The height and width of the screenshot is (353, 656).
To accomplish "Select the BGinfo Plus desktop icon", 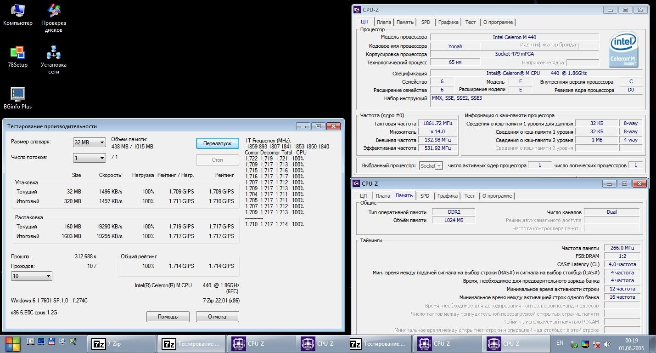I will 17,98.
